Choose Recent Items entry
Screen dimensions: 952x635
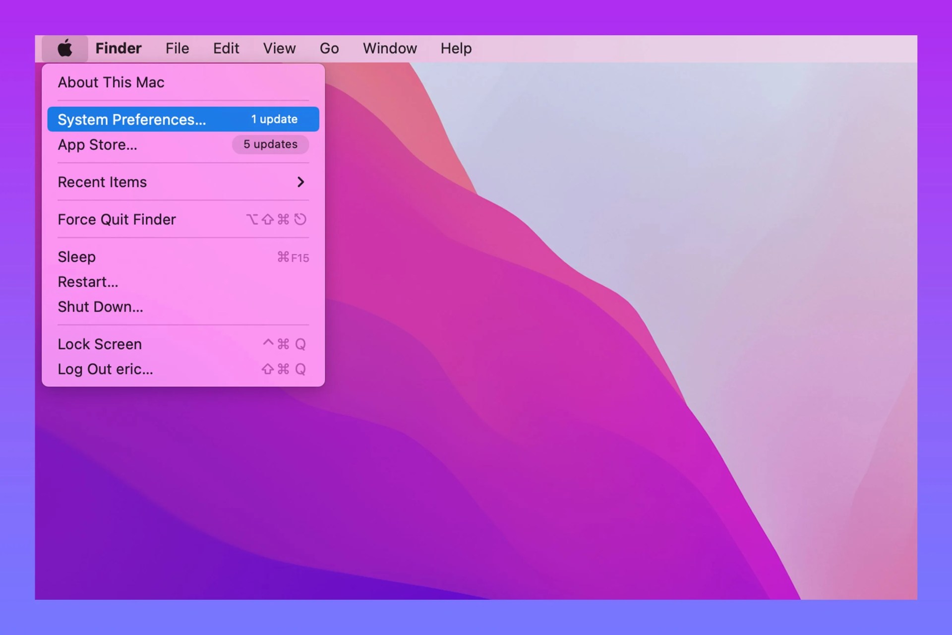point(183,182)
